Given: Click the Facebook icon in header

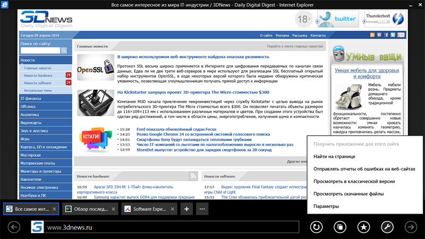Looking at the screenshot, I should pos(386,35).
